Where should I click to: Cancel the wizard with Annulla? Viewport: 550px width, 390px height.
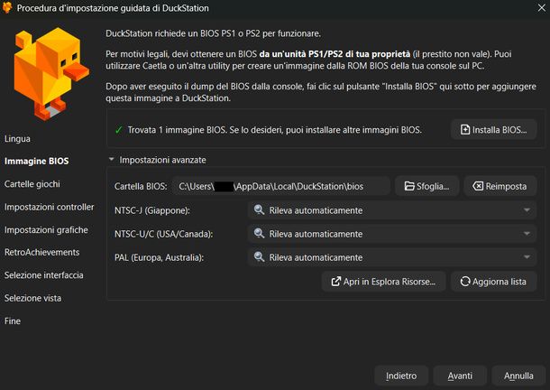pos(518,376)
